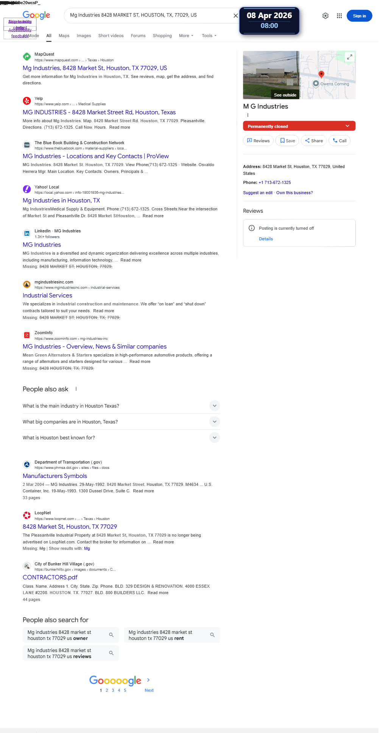The image size is (383, 733).
Task: Open People also ask options menu
Action: pyautogui.click(x=76, y=389)
